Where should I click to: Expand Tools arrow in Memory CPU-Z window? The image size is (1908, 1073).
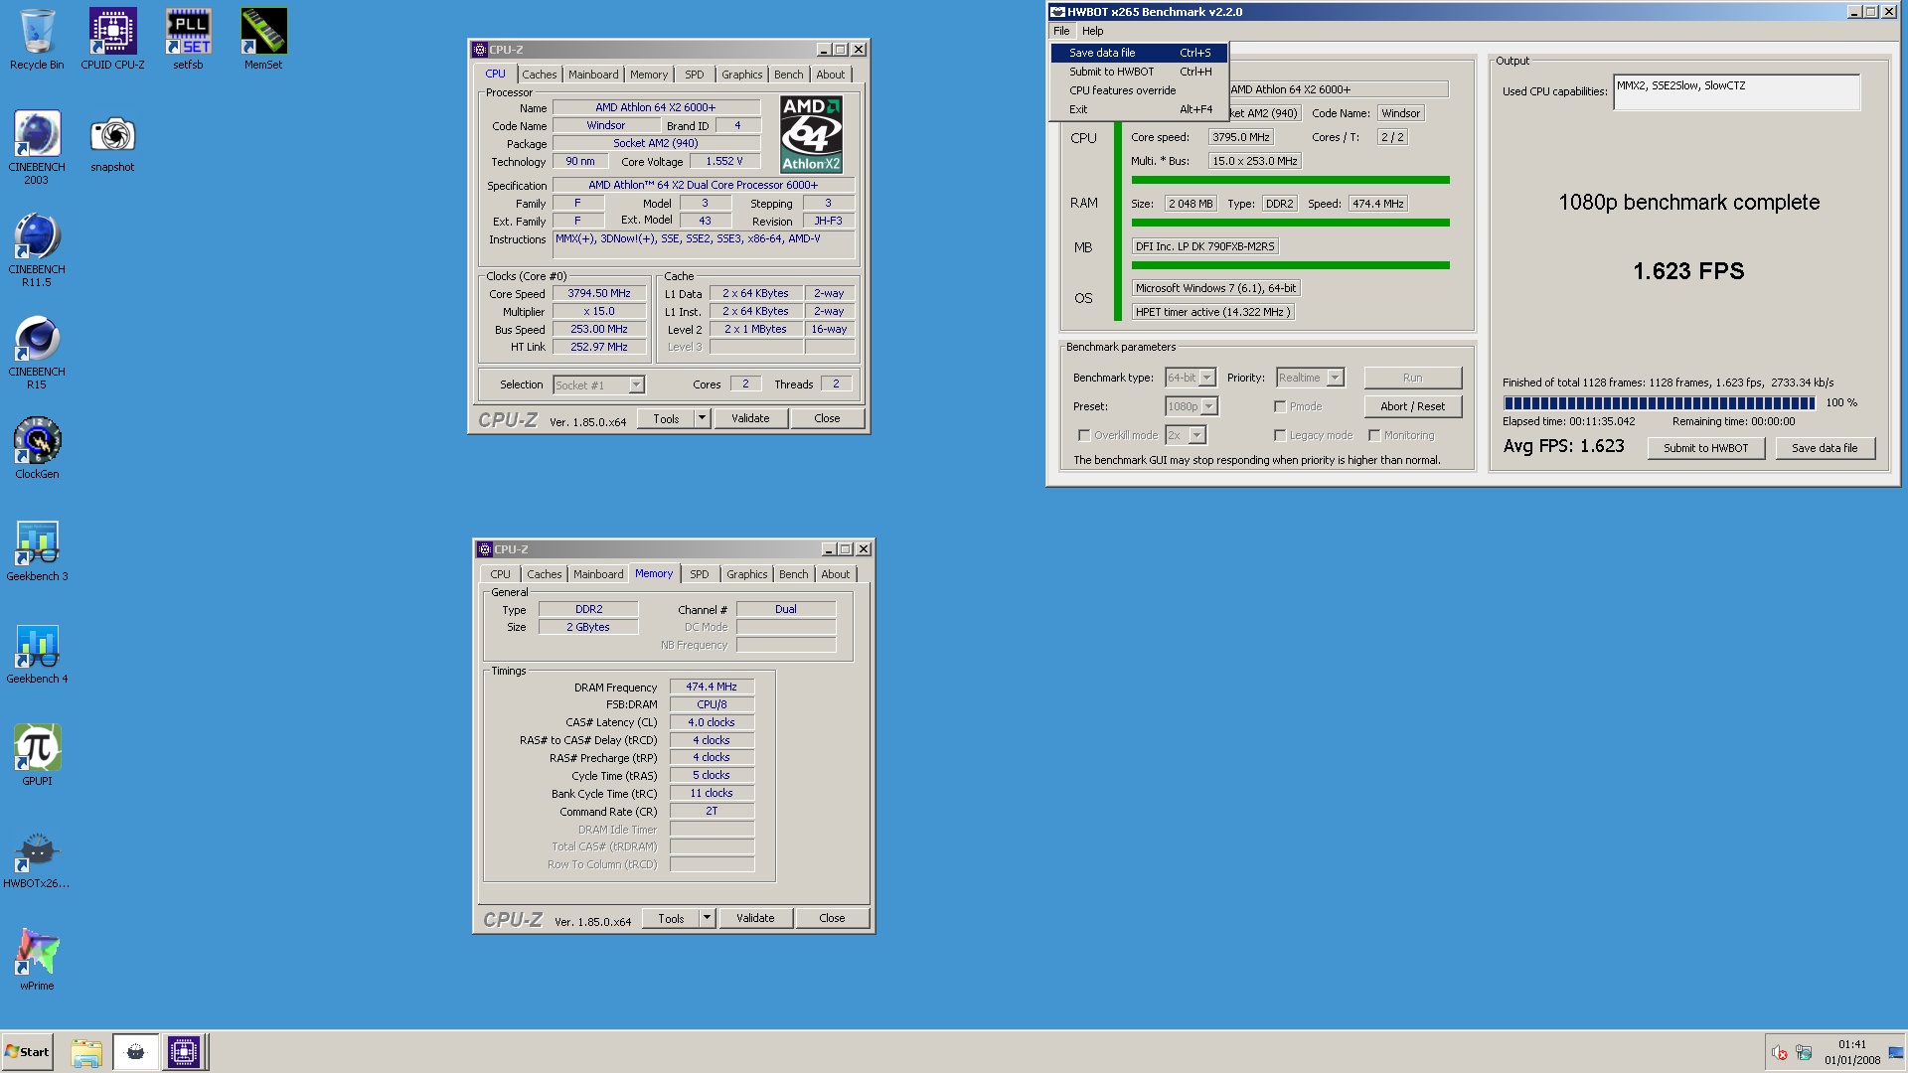click(707, 918)
